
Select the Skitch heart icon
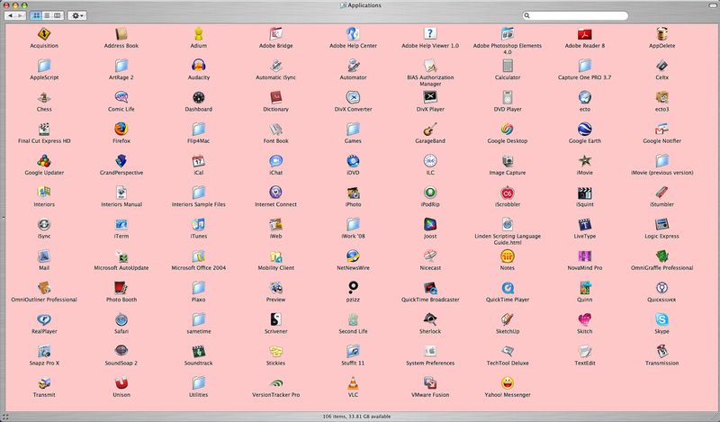point(584,319)
